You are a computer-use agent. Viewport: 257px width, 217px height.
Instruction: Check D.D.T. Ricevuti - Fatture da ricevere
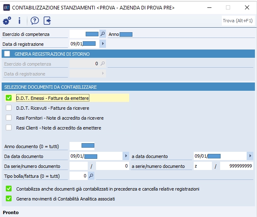click(x=9, y=108)
